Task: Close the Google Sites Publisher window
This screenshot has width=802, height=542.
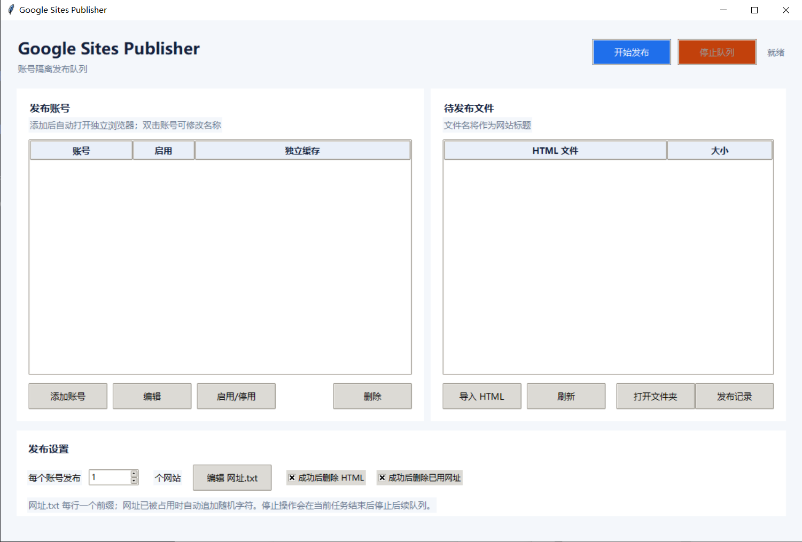Action: pyautogui.click(x=786, y=10)
